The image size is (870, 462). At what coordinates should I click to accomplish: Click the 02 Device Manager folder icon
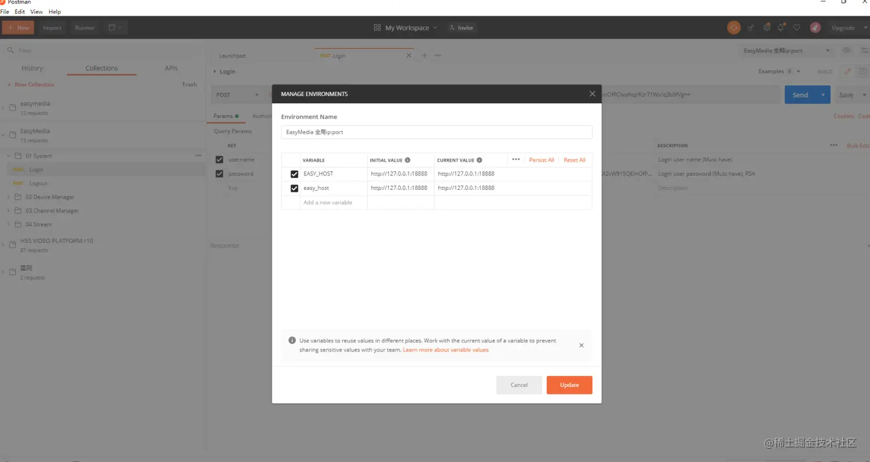[x=18, y=197]
